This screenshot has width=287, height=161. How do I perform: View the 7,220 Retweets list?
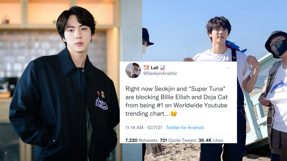141,140
